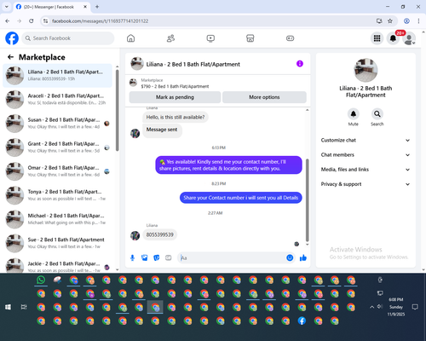Open the Windows Start menu

point(8,307)
